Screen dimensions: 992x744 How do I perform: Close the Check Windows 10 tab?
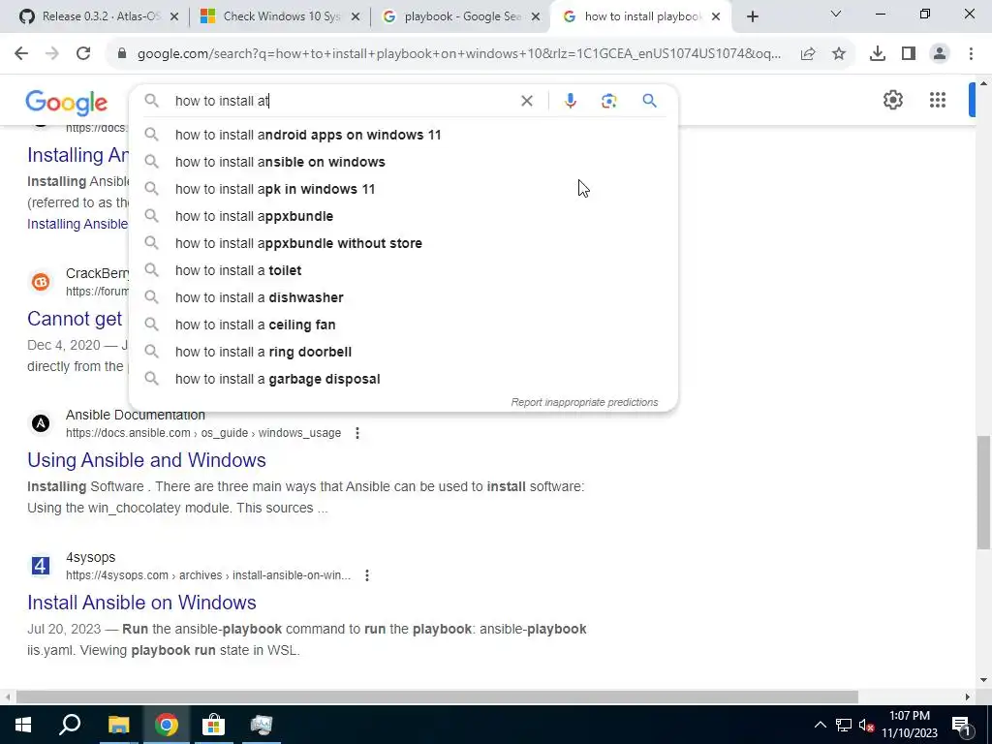tap(356, 17)
